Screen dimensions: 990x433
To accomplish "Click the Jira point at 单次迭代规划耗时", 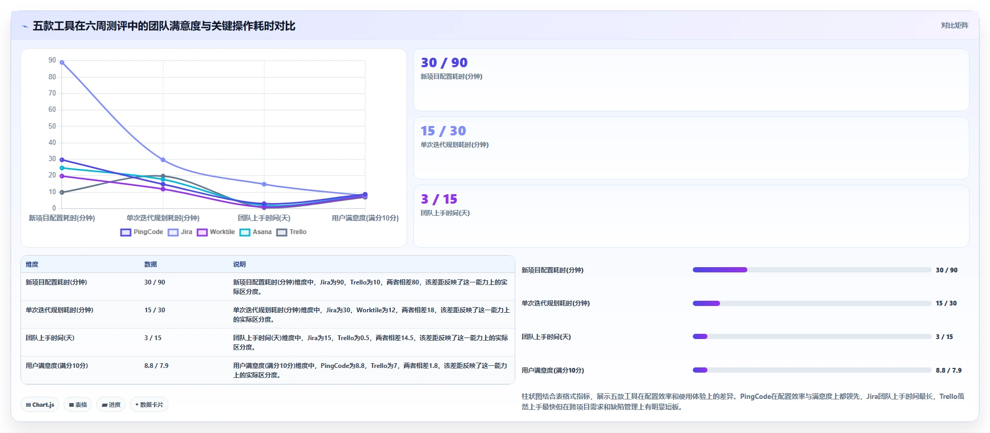I will click(x=163, y=160).
